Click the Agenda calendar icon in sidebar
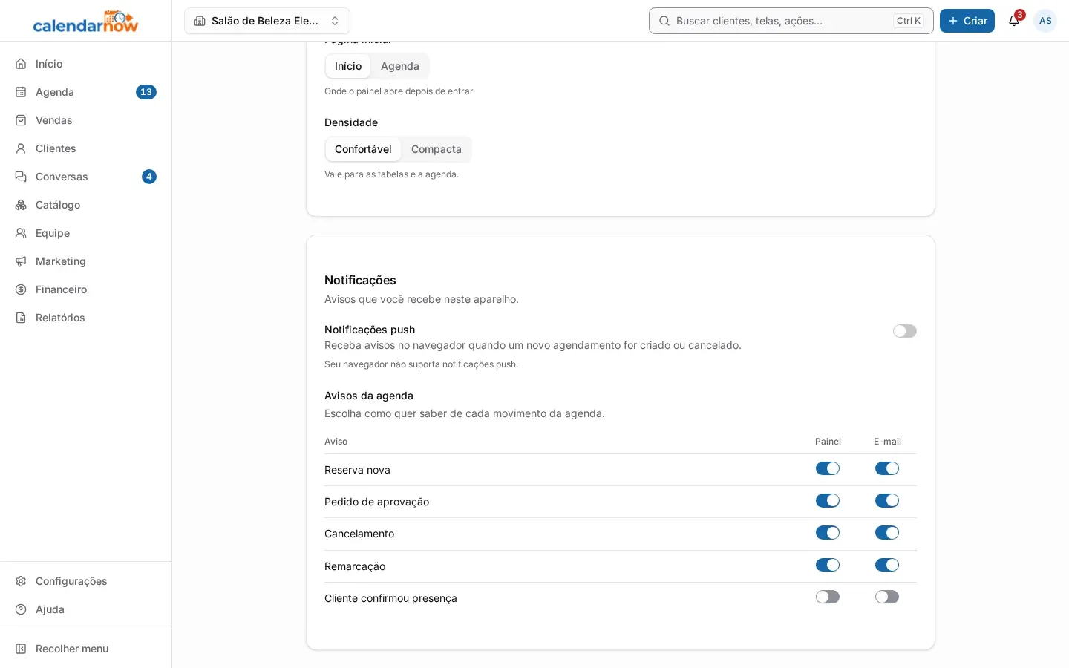Image resolution: width=1069 pixels, height=668 pixels. [21, 92]
